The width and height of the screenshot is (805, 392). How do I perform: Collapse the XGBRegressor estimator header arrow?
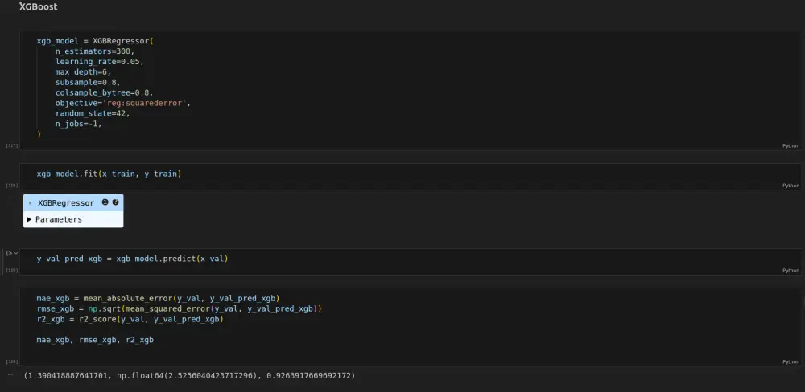point(31,203)
